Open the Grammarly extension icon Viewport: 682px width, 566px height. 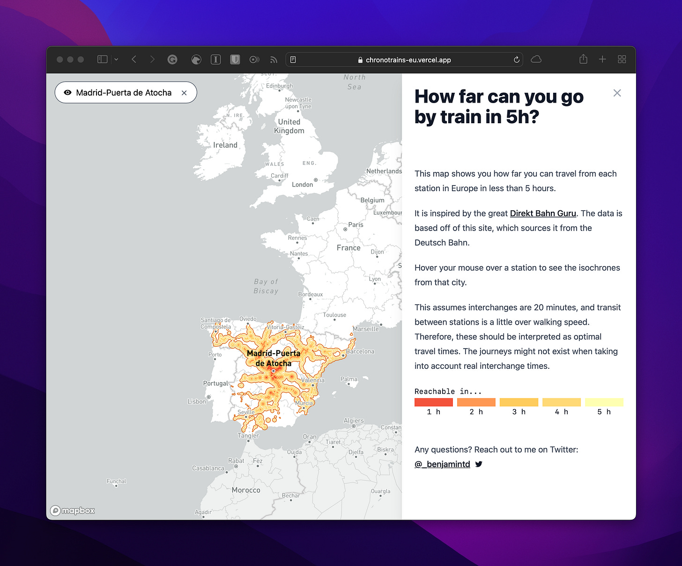pyautogui.click(x=172, y=60)
